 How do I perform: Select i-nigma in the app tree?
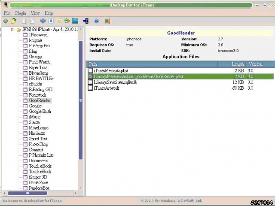35,40
